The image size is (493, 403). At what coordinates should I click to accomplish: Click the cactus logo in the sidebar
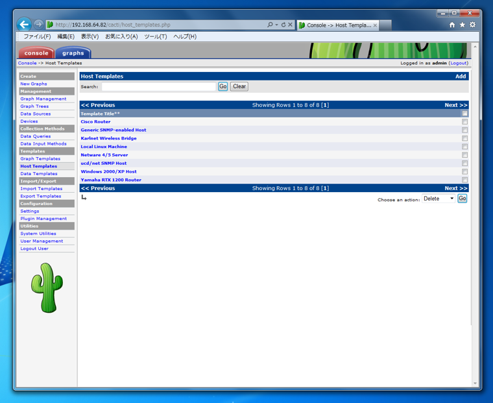coord(47,288)
